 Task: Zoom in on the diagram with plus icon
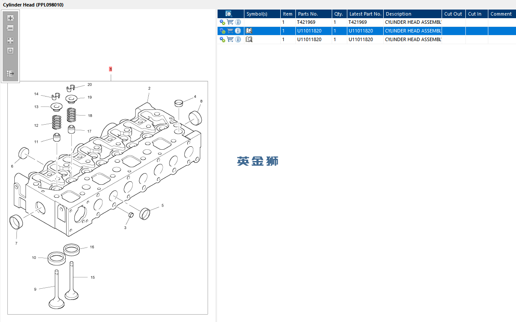10,18
